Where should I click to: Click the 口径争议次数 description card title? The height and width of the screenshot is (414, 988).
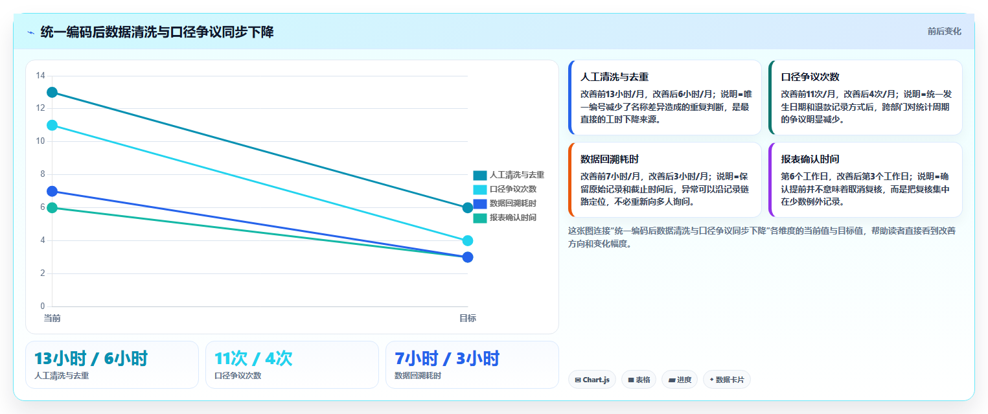click(810, 76)
